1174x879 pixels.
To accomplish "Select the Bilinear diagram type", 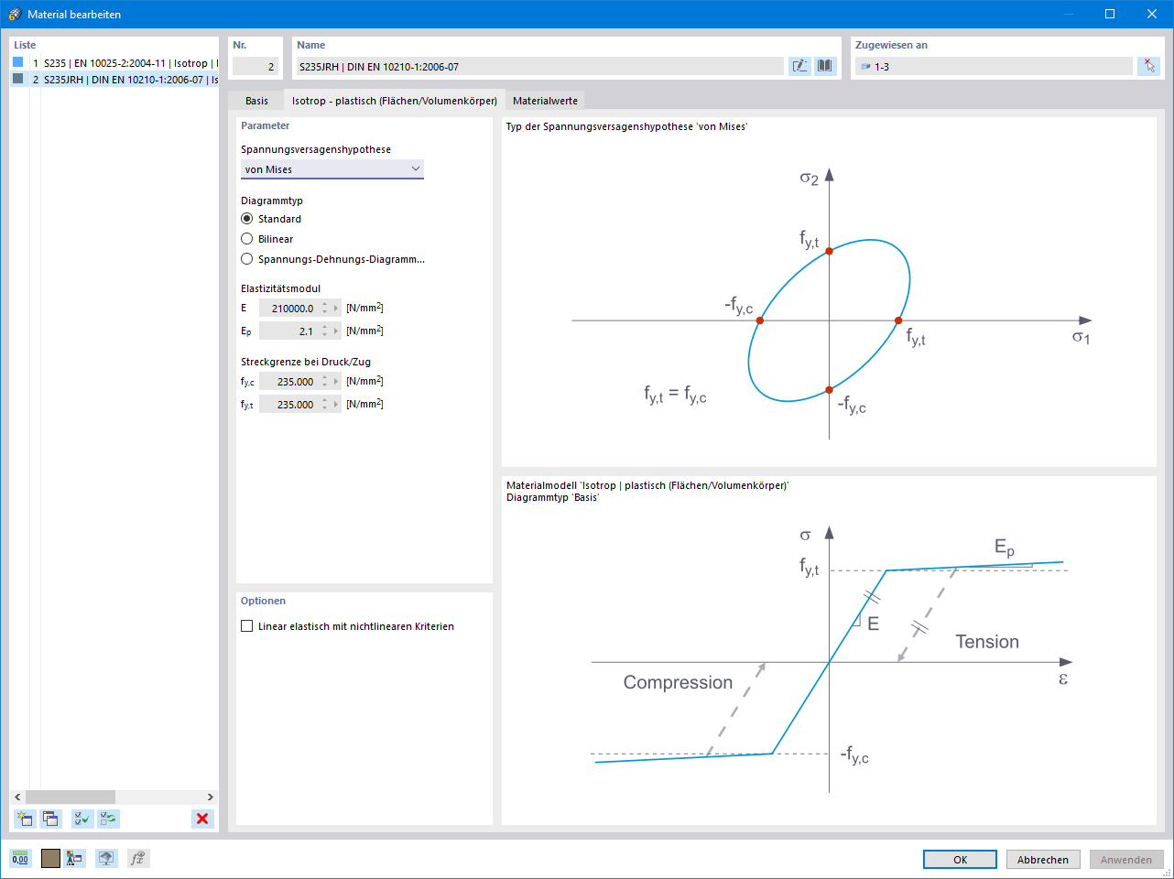I will 246,239.
